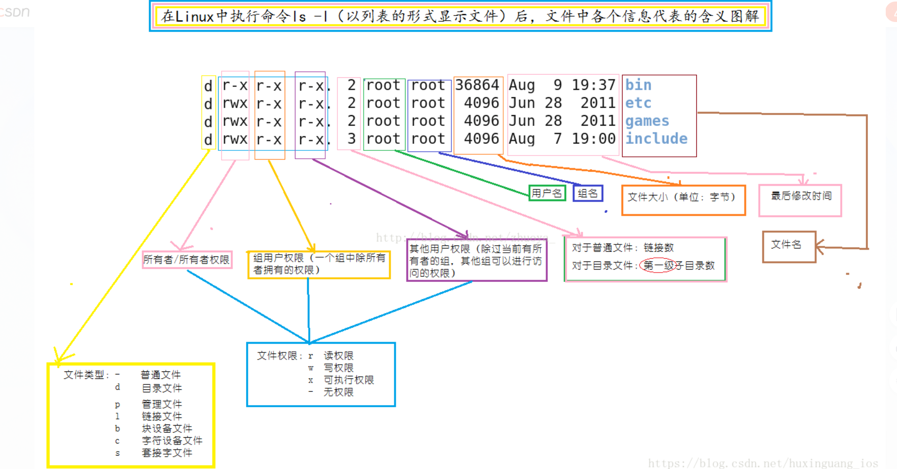Select the "games" directory name
Viewport: 897px width, 469px height.
coord(647,121)
